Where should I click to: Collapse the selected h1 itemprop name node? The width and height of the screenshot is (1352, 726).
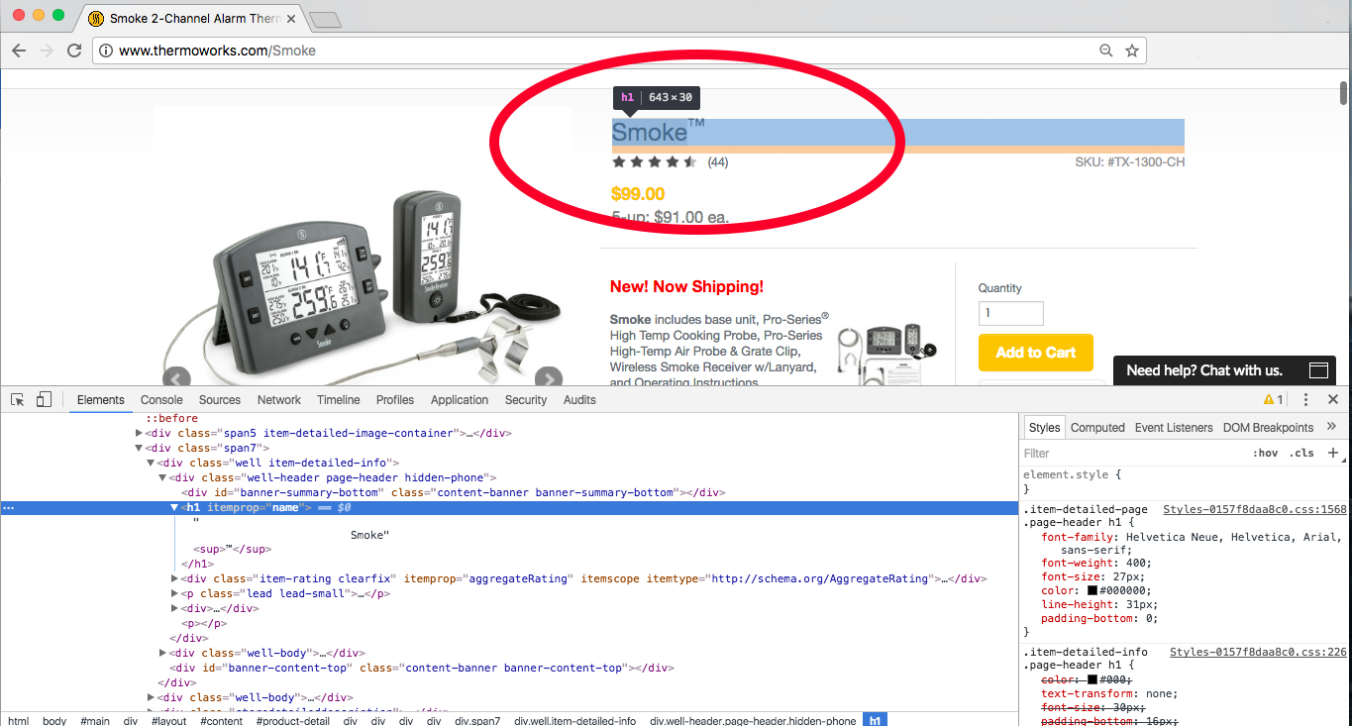[175, 508]
